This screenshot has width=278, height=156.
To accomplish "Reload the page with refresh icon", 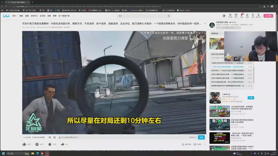I will [6, 7].
